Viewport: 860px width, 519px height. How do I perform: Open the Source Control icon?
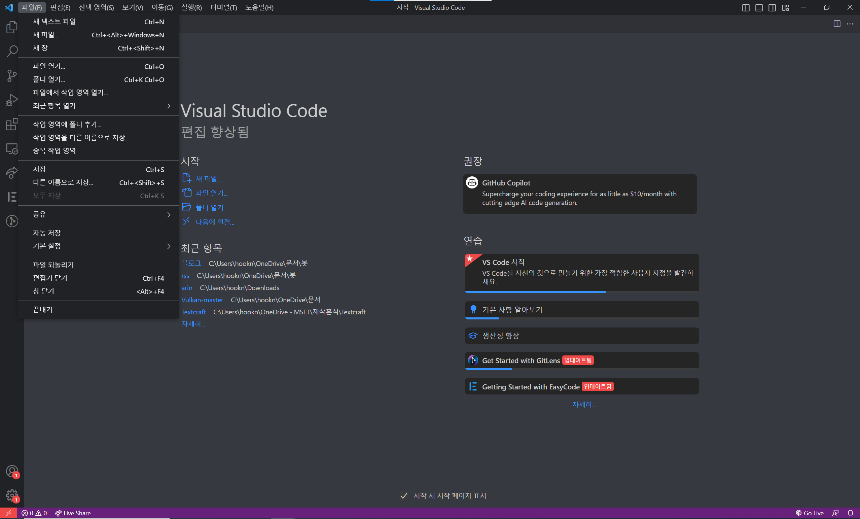[12, 75]
